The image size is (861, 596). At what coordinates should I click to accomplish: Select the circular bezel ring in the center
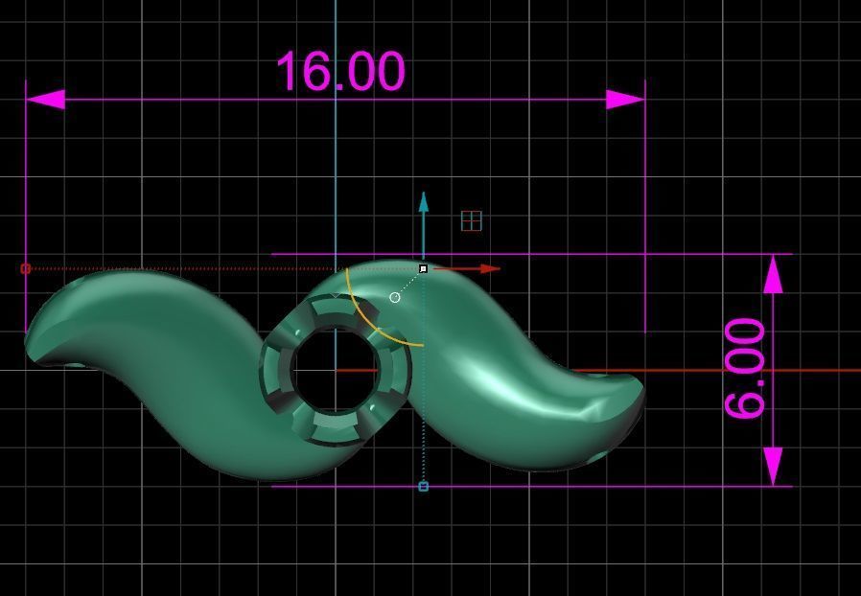(336, 370)
